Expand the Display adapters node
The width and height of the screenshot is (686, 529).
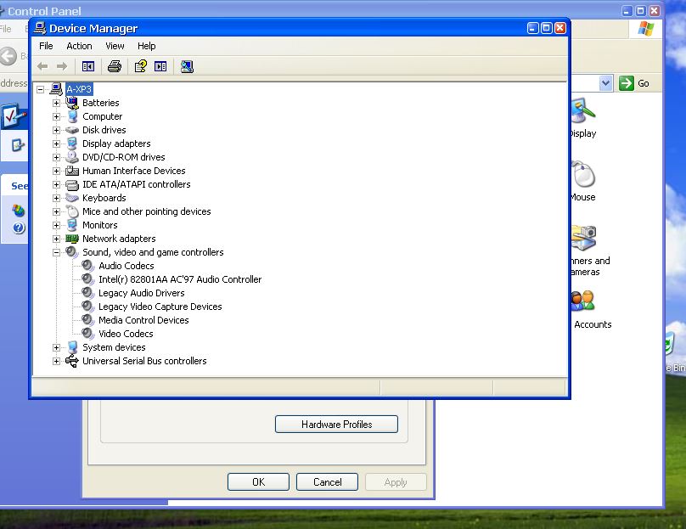pyautogui.click(x=56, y=144)
